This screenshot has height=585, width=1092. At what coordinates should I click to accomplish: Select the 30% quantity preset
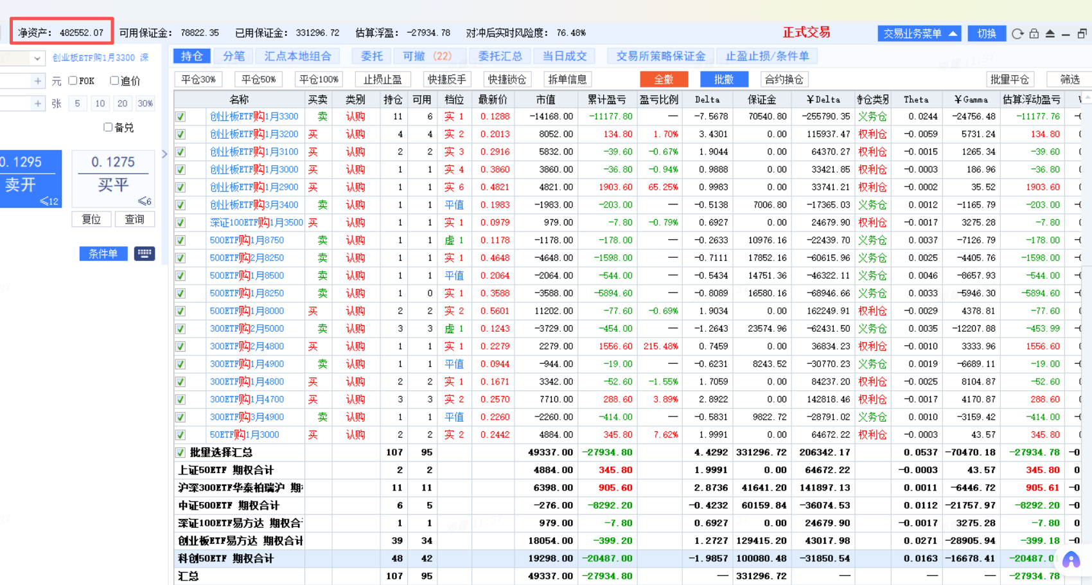[145, 104]
